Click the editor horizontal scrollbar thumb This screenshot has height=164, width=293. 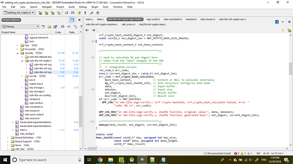coord(92,149)
